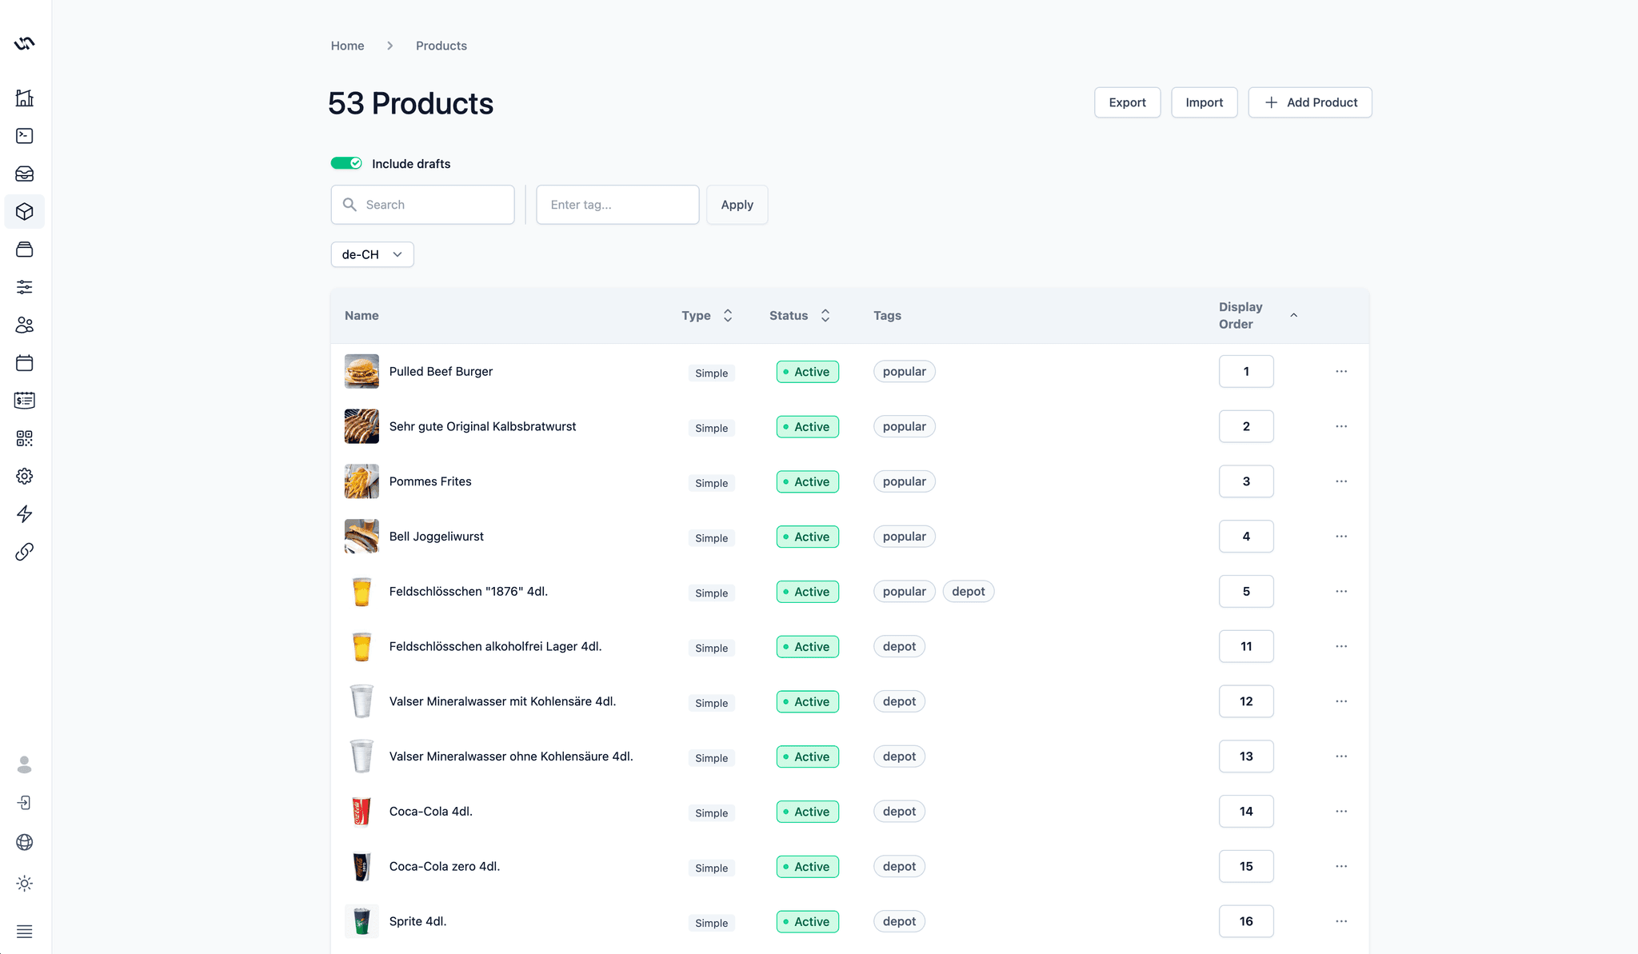Click the logout icon in the sidebar
Image resolution: width=1638 pixels, height=954 pixels.
[x=24, y=803]
